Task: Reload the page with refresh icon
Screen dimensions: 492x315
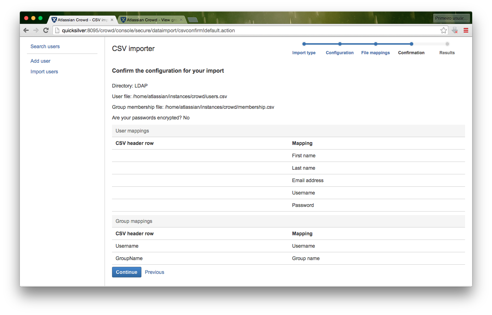Action: (x=46, y=30)
